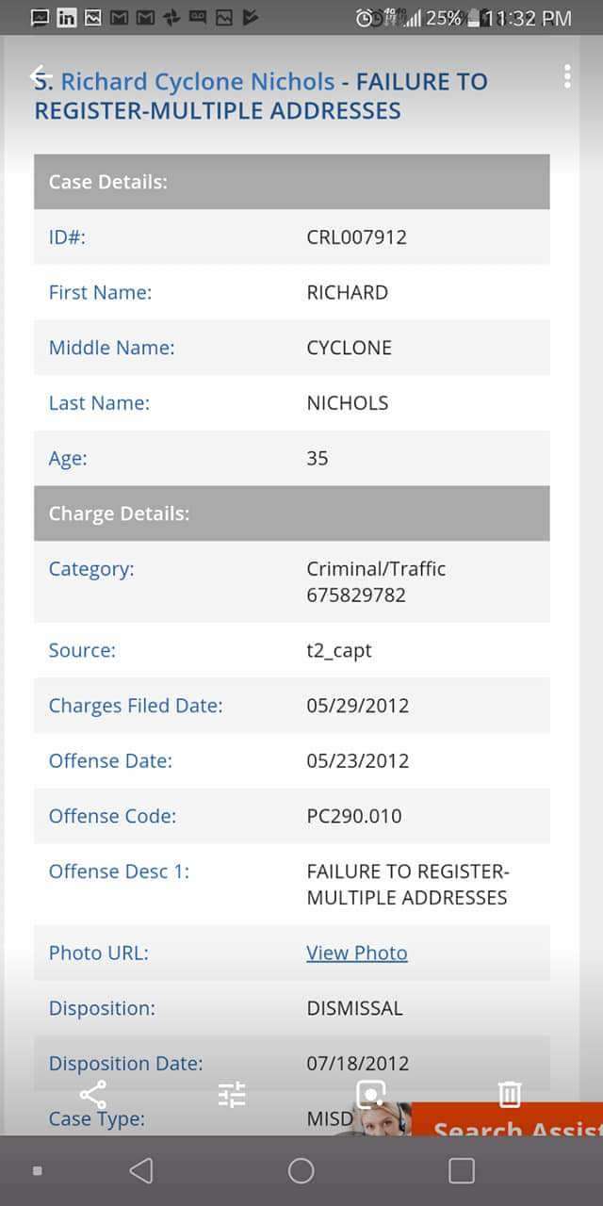Tap the alarm clock status icon
This screenshot has width=603, height=1206.
click(365, 18)
